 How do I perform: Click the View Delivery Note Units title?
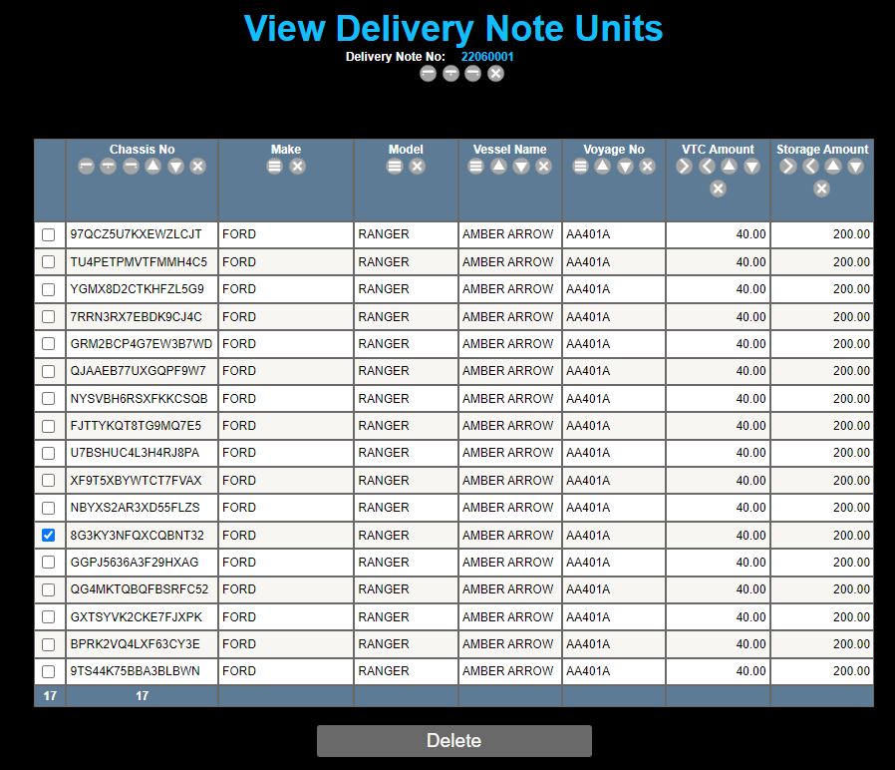[x=453, y=29]
